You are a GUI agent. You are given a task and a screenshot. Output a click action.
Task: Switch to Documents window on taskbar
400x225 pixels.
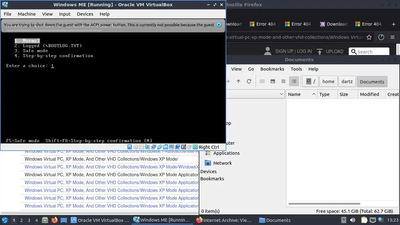[x=275, y=220]
